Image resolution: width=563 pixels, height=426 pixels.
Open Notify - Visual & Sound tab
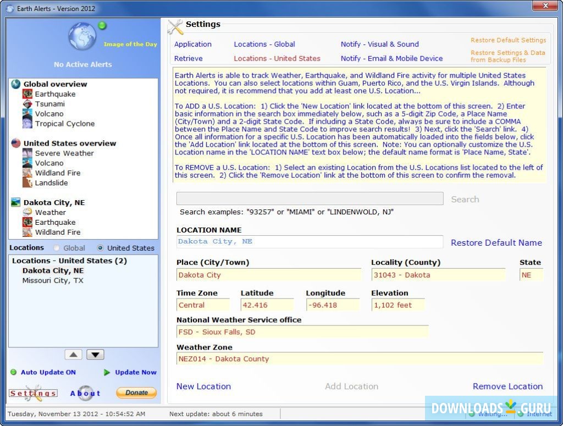[x=379, y=44]
